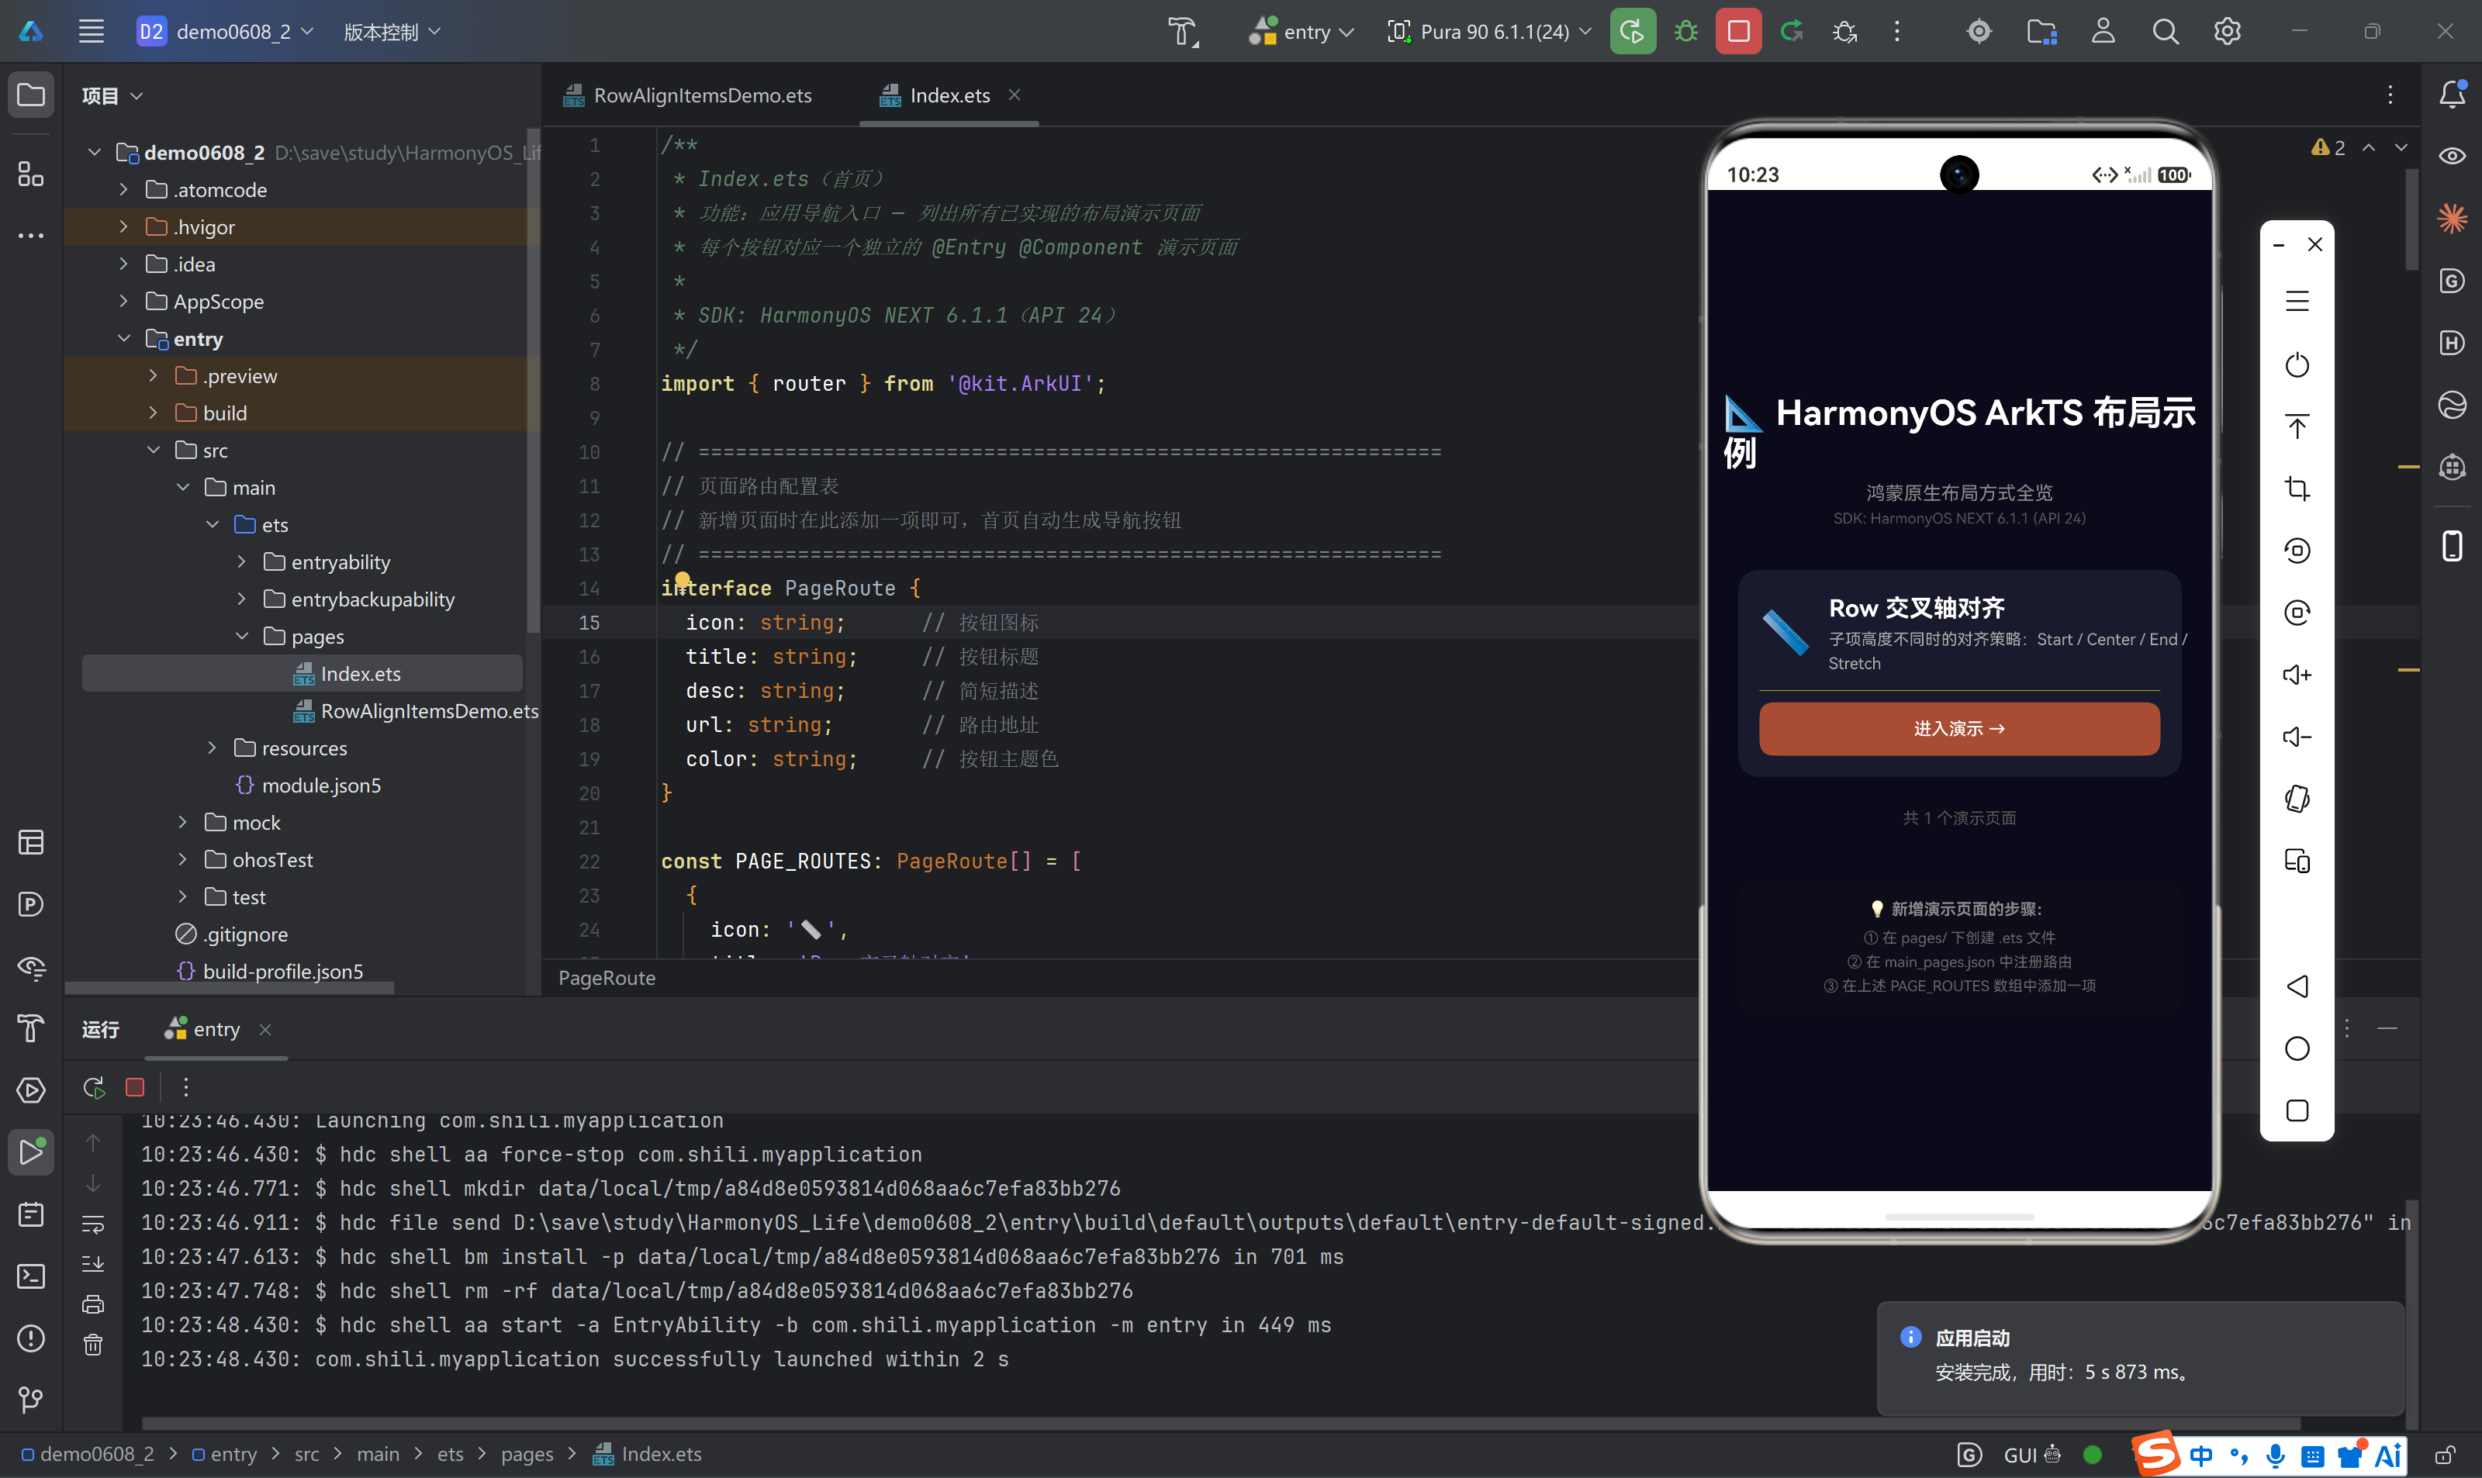Expand the resources folder
2482x1478 pixels.
pyautogui.click(x=213, y=748)
